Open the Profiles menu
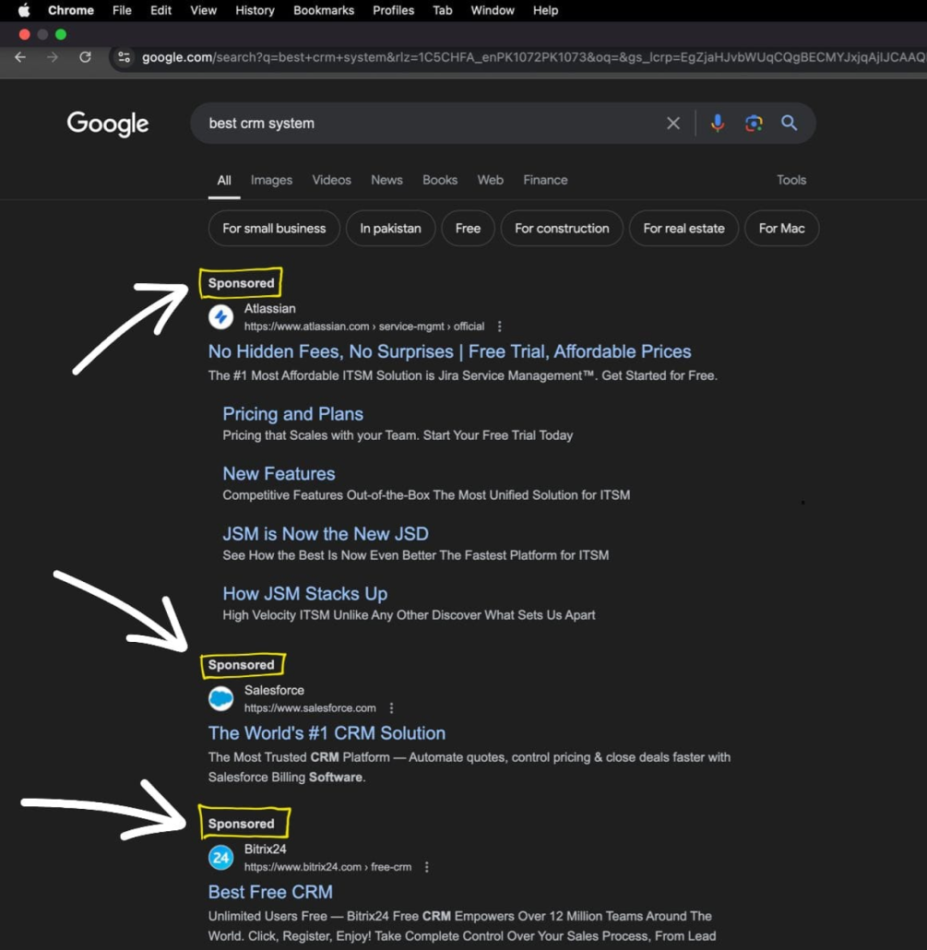The height and width of the screenshot is (950, 927). point(393,10)
